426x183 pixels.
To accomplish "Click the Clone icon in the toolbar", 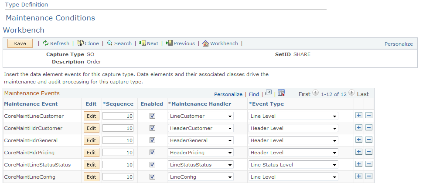I will click(x=80, y=43).
